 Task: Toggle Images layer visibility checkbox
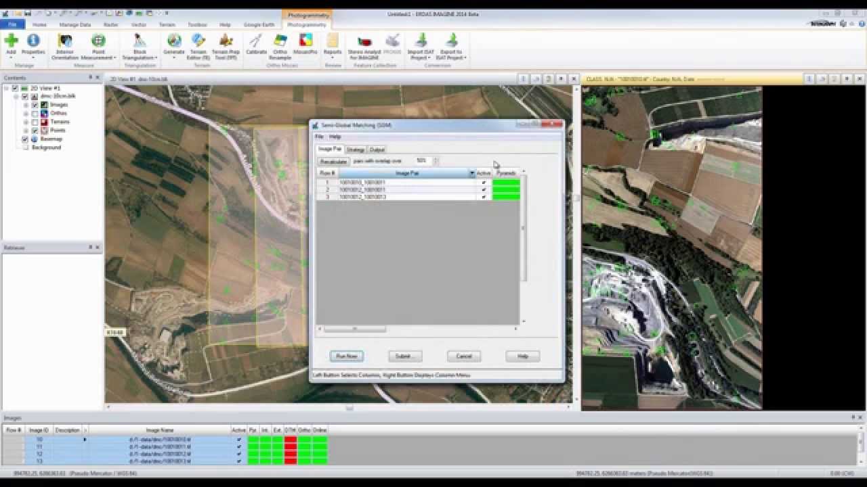35,105
